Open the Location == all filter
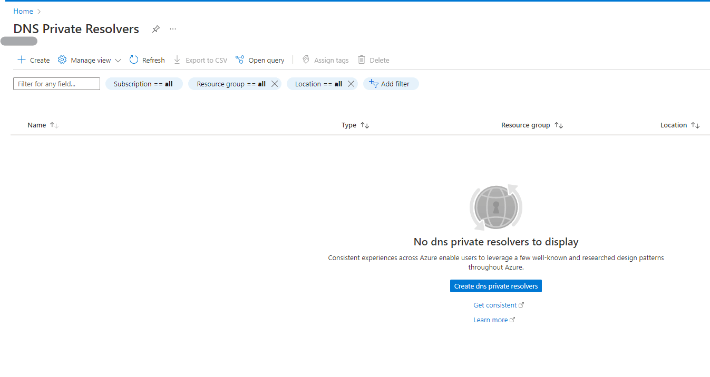This screenshot has width=710, height=377. (318, 84)
